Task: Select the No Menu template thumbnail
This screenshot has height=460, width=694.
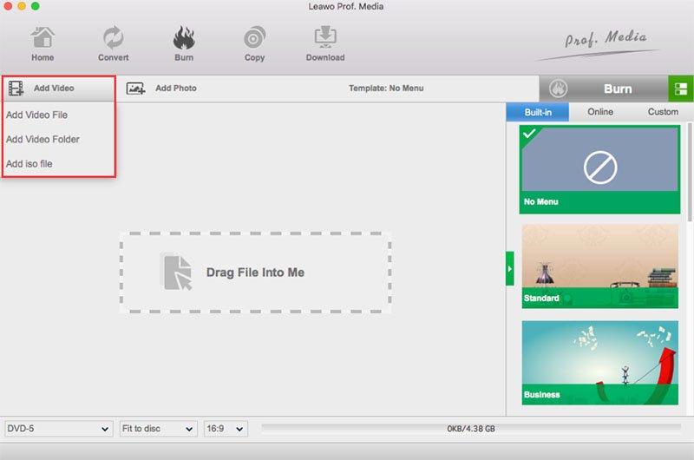Action: 599,169
